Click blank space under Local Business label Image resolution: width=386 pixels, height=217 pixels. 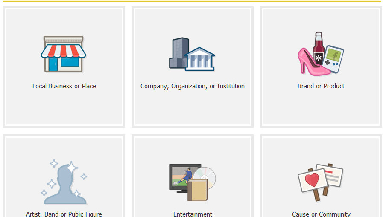64,108
